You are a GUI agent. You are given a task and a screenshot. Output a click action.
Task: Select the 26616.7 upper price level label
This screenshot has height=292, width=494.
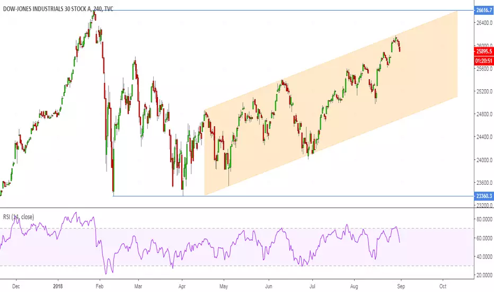pyautogui.click(x=484, y=10)
